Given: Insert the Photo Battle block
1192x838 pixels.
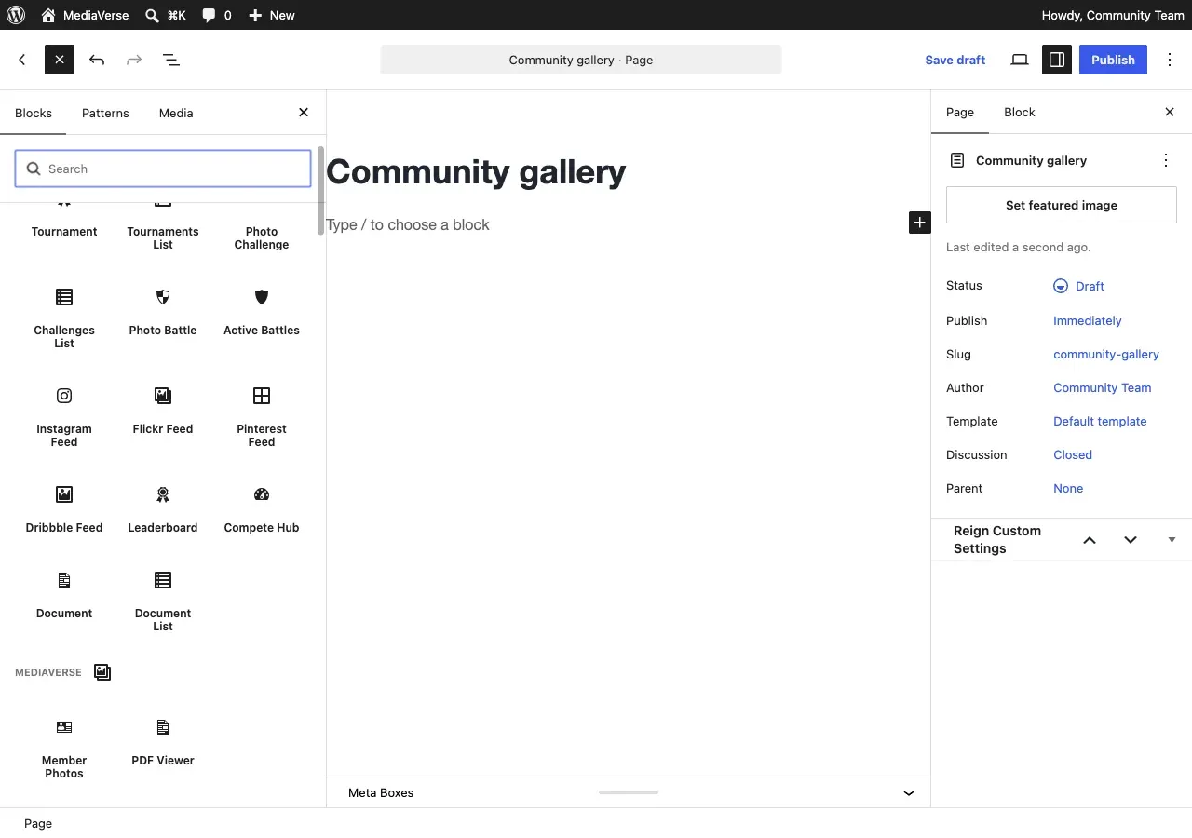Looking at the screenshot, I should 163,313.
